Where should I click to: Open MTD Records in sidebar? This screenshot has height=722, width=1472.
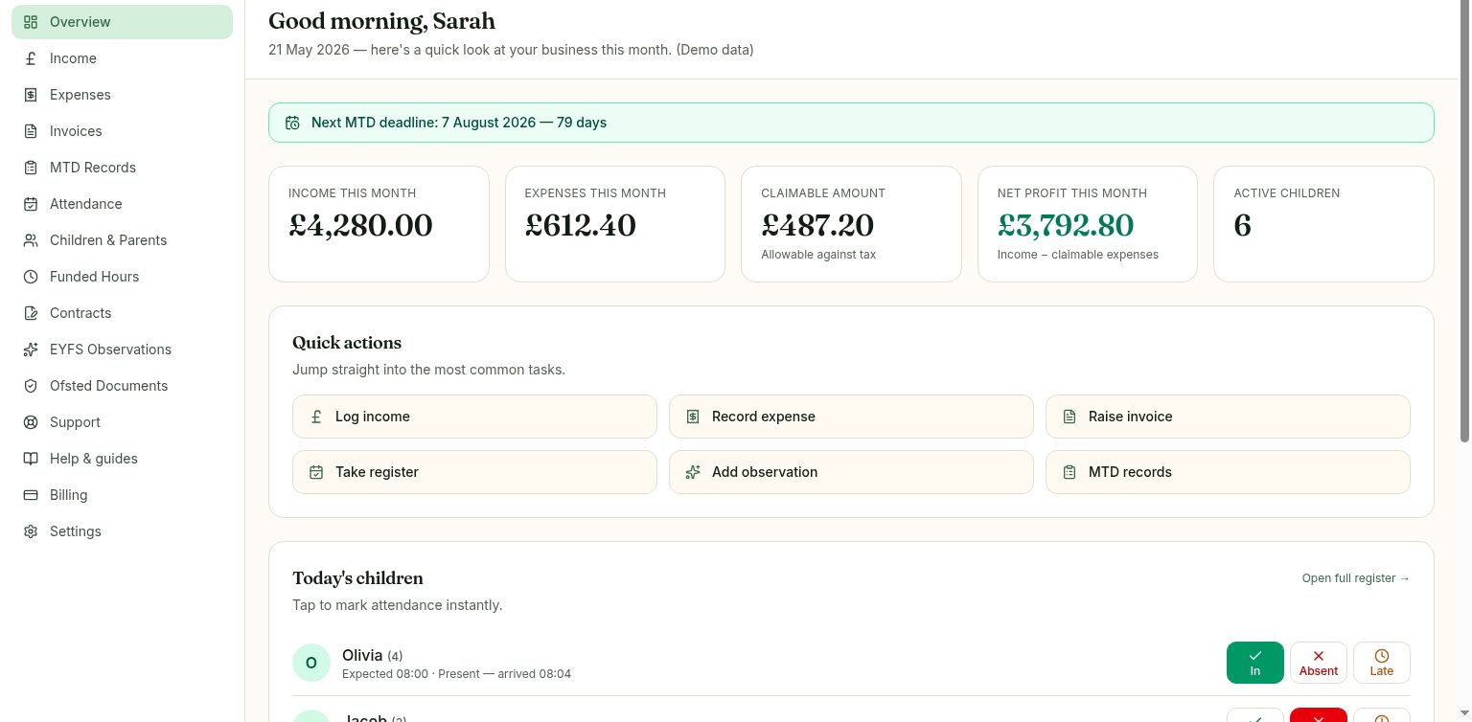point(122,168)
